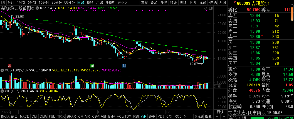Toggle the right info panel icon

pyautogui.click(x=211, y=8)
